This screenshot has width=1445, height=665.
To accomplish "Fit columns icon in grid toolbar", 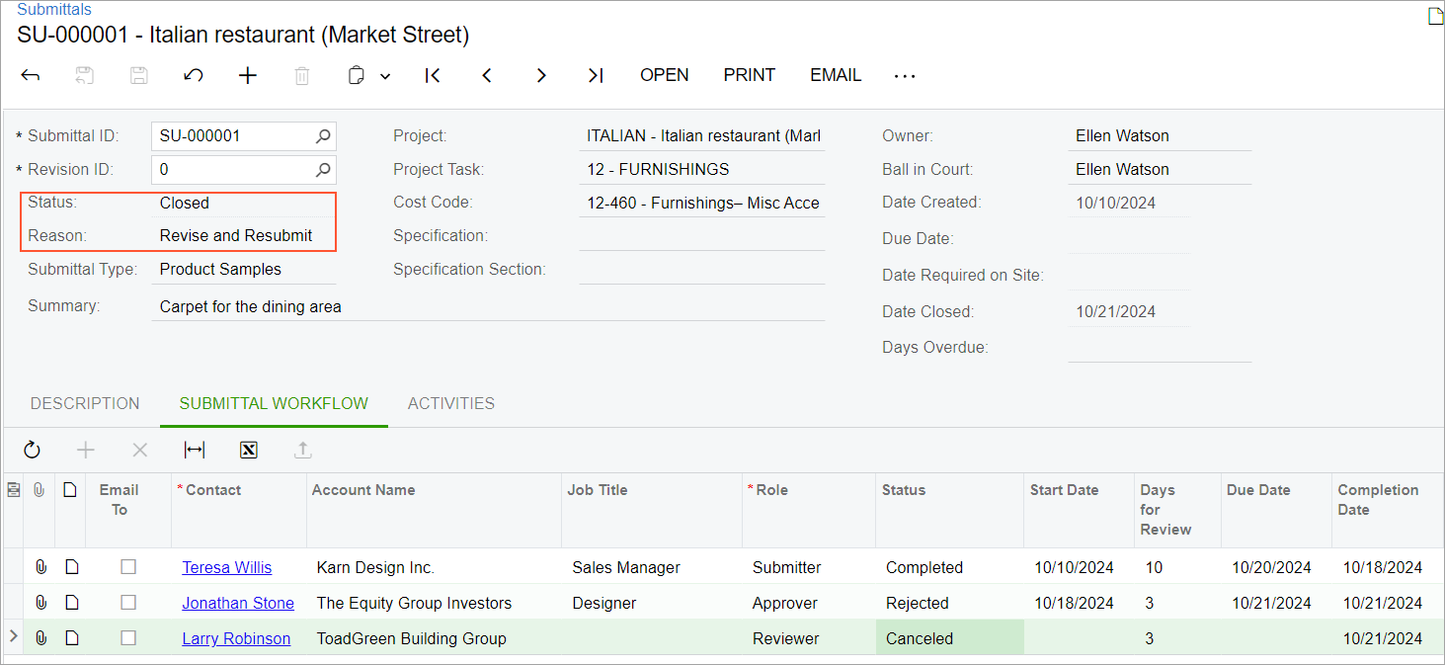I will 195,451.
